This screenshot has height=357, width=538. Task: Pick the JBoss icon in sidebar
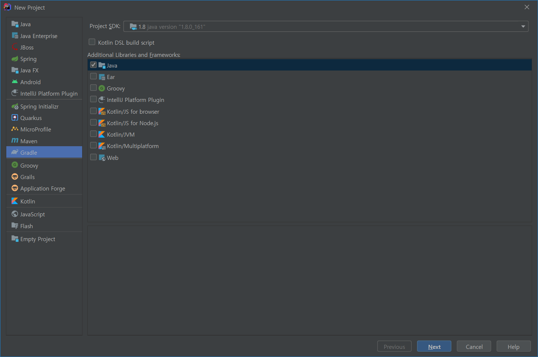(x=15, y=47)
